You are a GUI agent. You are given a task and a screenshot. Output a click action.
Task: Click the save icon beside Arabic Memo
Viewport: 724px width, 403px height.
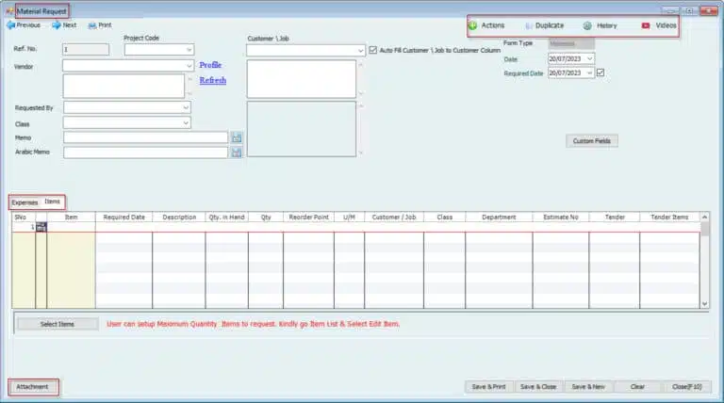(237, 152)
